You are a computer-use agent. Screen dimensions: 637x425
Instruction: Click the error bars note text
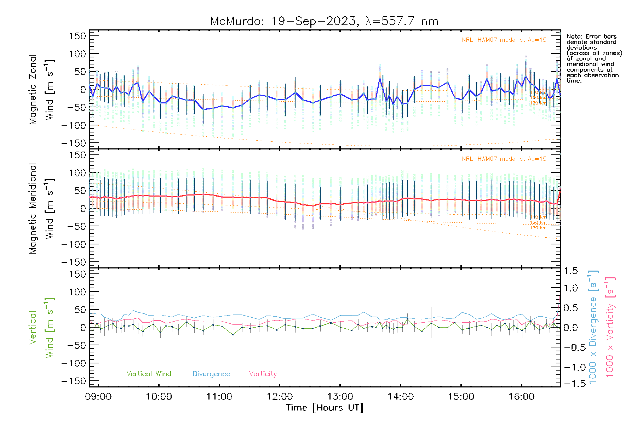(x=594, y=58)
